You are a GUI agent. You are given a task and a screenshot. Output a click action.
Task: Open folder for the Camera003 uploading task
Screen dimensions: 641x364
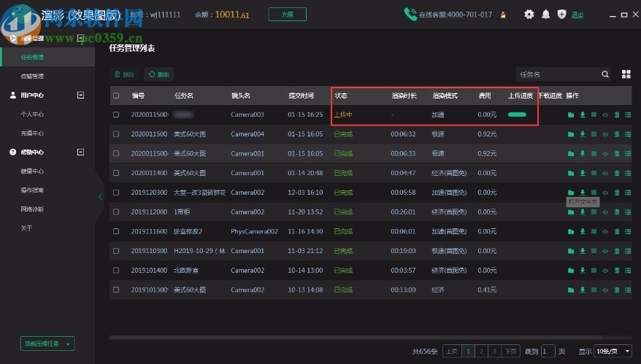pos(571,115)
